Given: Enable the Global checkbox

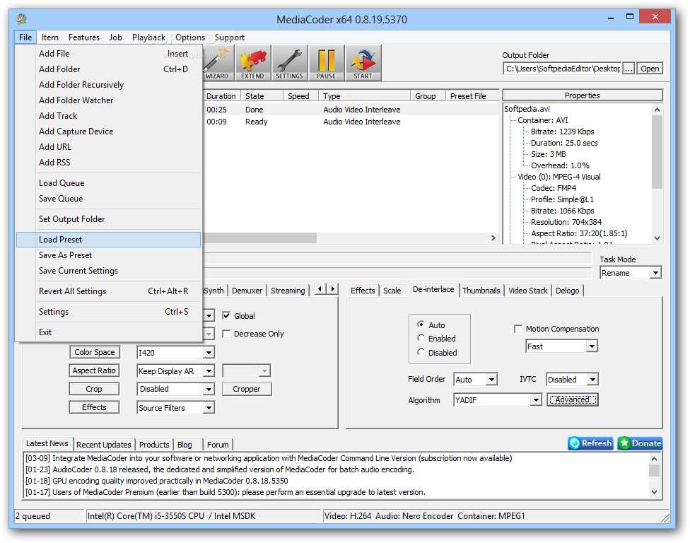Looking at the screenshot, I should point(226,315).
